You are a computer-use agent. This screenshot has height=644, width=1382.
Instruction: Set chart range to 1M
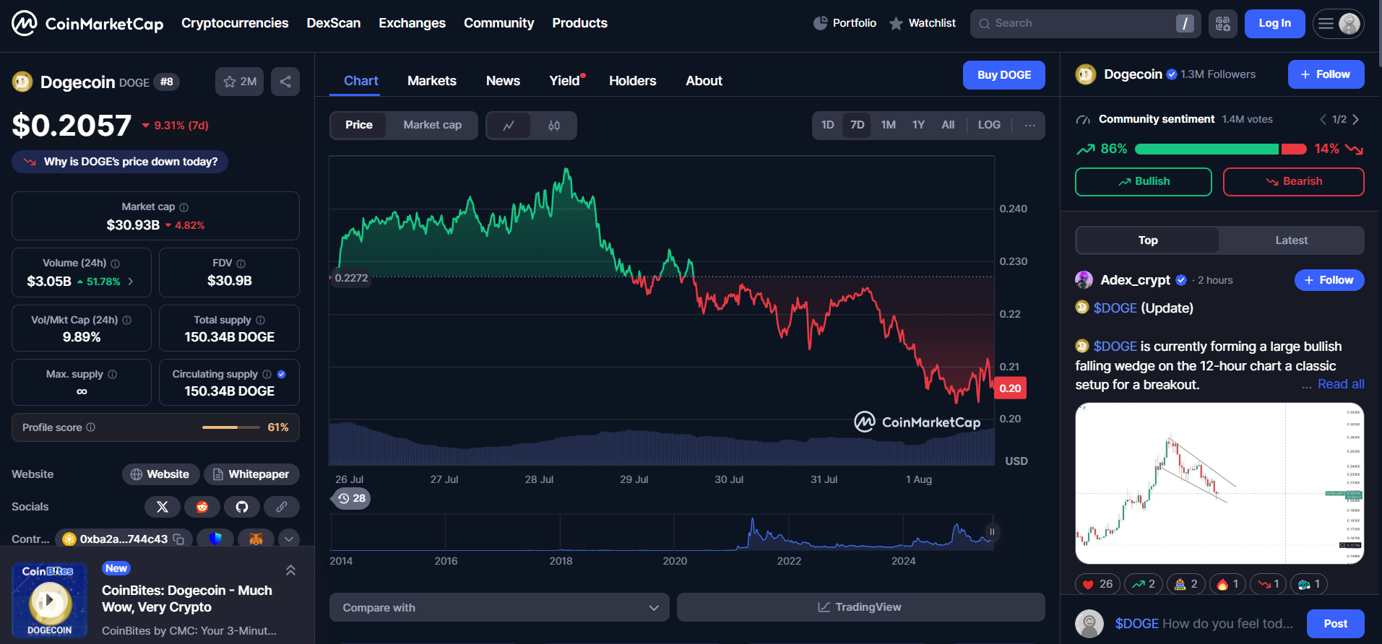pyautogui.click(x=888, y=125)
